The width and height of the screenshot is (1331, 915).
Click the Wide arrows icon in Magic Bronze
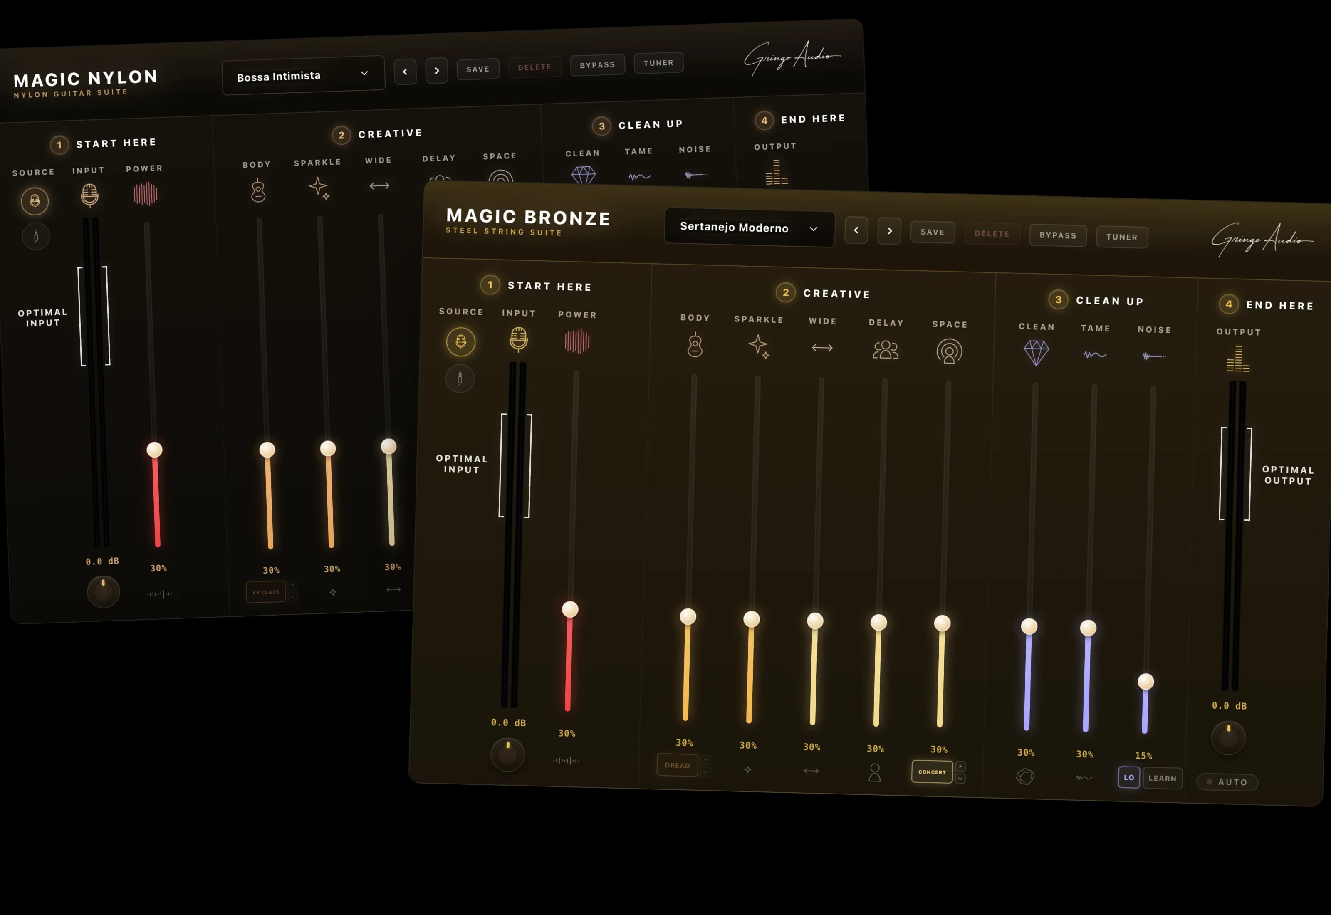(x=822, y=347)
